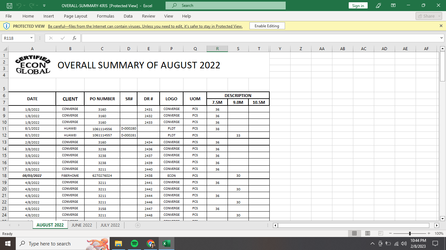This screenshot has height=250, width=446.
Task: Switch to the Home ribbon tab
Action: [x=28, y=16]
